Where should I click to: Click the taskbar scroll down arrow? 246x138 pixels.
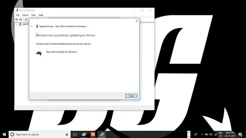pyautogui.click(x=189, y=136)
